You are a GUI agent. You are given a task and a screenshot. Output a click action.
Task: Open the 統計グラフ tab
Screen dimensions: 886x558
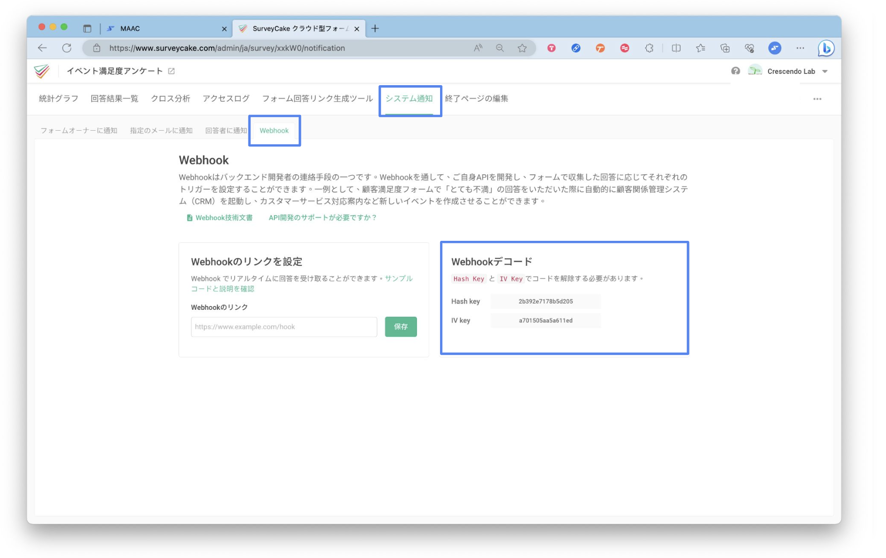click(x=58, y=98)
